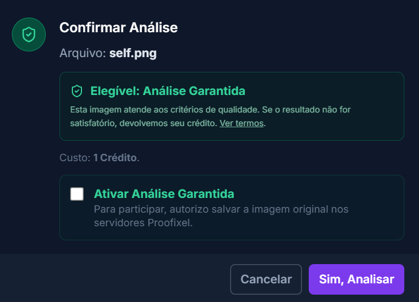Select the file name "self.png"

pos(133,54)
